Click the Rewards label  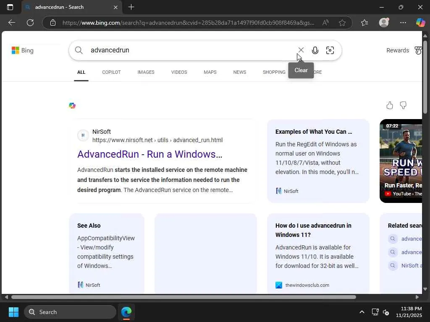coord(397,50)
